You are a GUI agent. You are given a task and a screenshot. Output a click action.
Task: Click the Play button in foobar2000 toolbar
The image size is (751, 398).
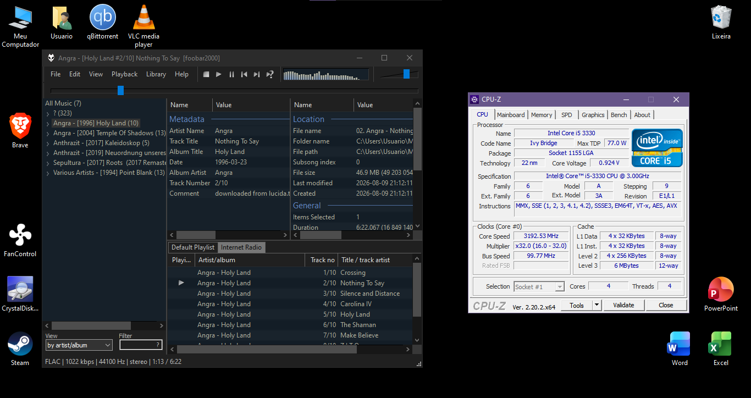219,74
